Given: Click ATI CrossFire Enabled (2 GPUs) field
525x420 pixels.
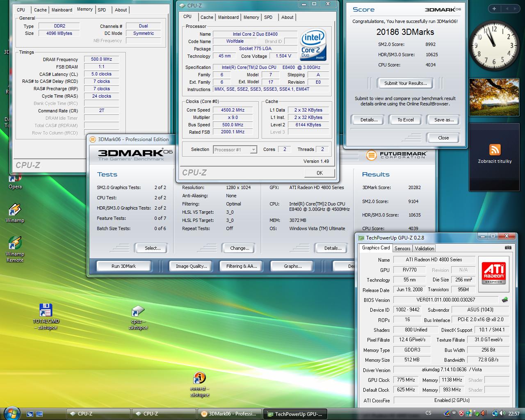Looking at the screenshot, I should pos(452,400).
